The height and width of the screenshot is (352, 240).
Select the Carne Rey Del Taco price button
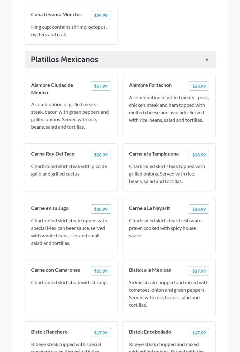(101, 155)
